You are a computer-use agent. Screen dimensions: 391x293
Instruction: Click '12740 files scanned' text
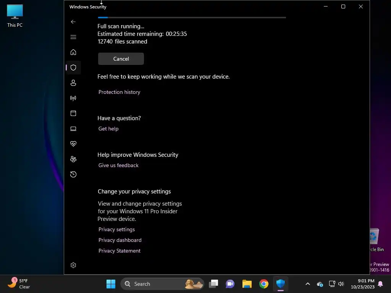pos(123,42)
